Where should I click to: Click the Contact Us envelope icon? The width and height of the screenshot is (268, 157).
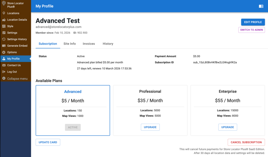(x=4, y=65)
